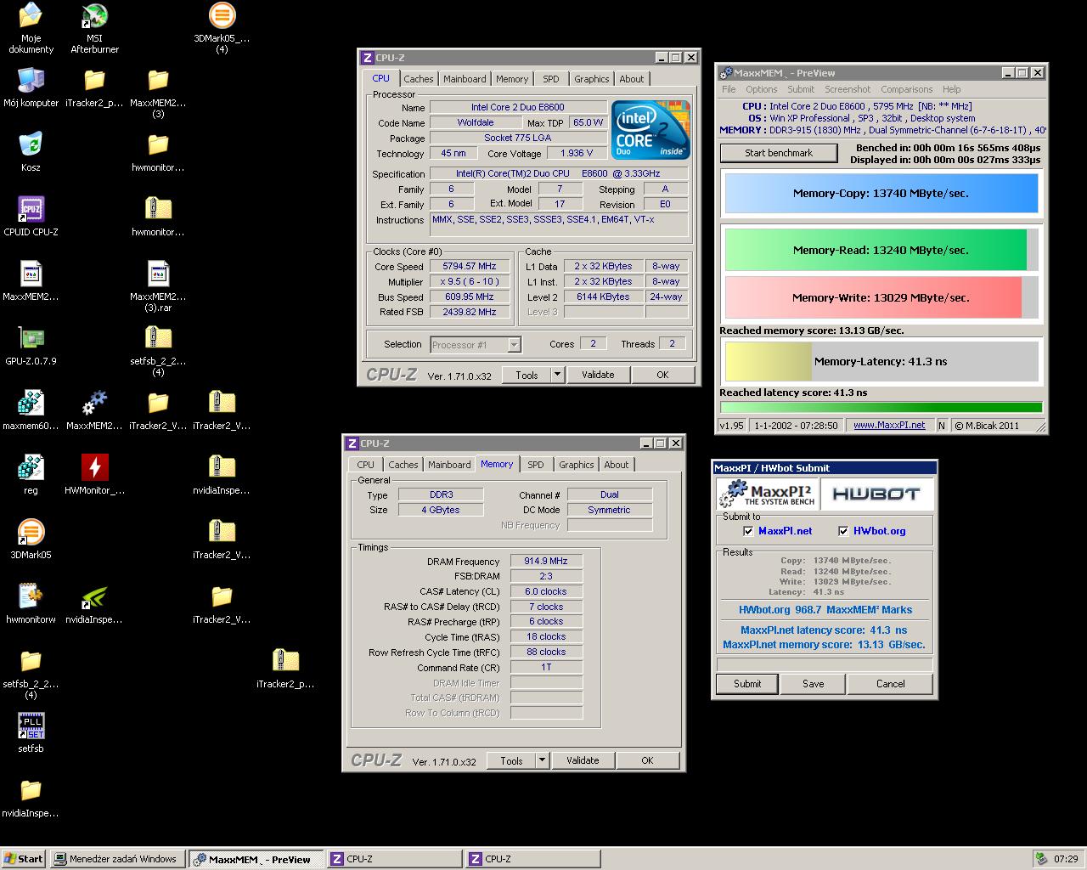Click the empty field above Submit button
This screenshot has width=1087, height=870.
tap(824, 664)
